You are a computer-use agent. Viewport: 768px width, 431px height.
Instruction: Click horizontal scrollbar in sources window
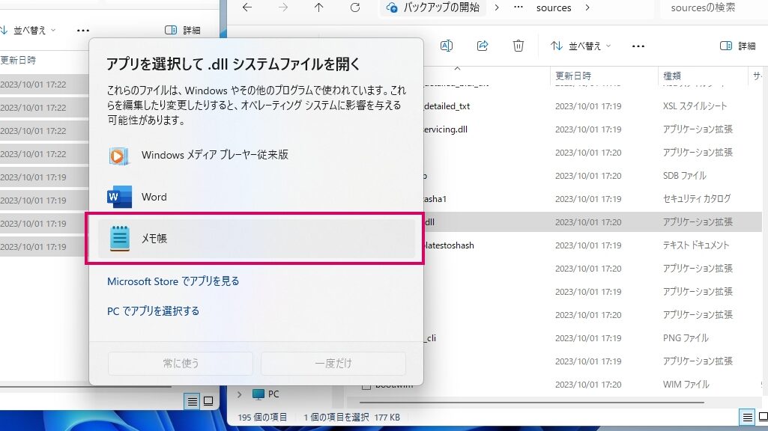(532, 403)
